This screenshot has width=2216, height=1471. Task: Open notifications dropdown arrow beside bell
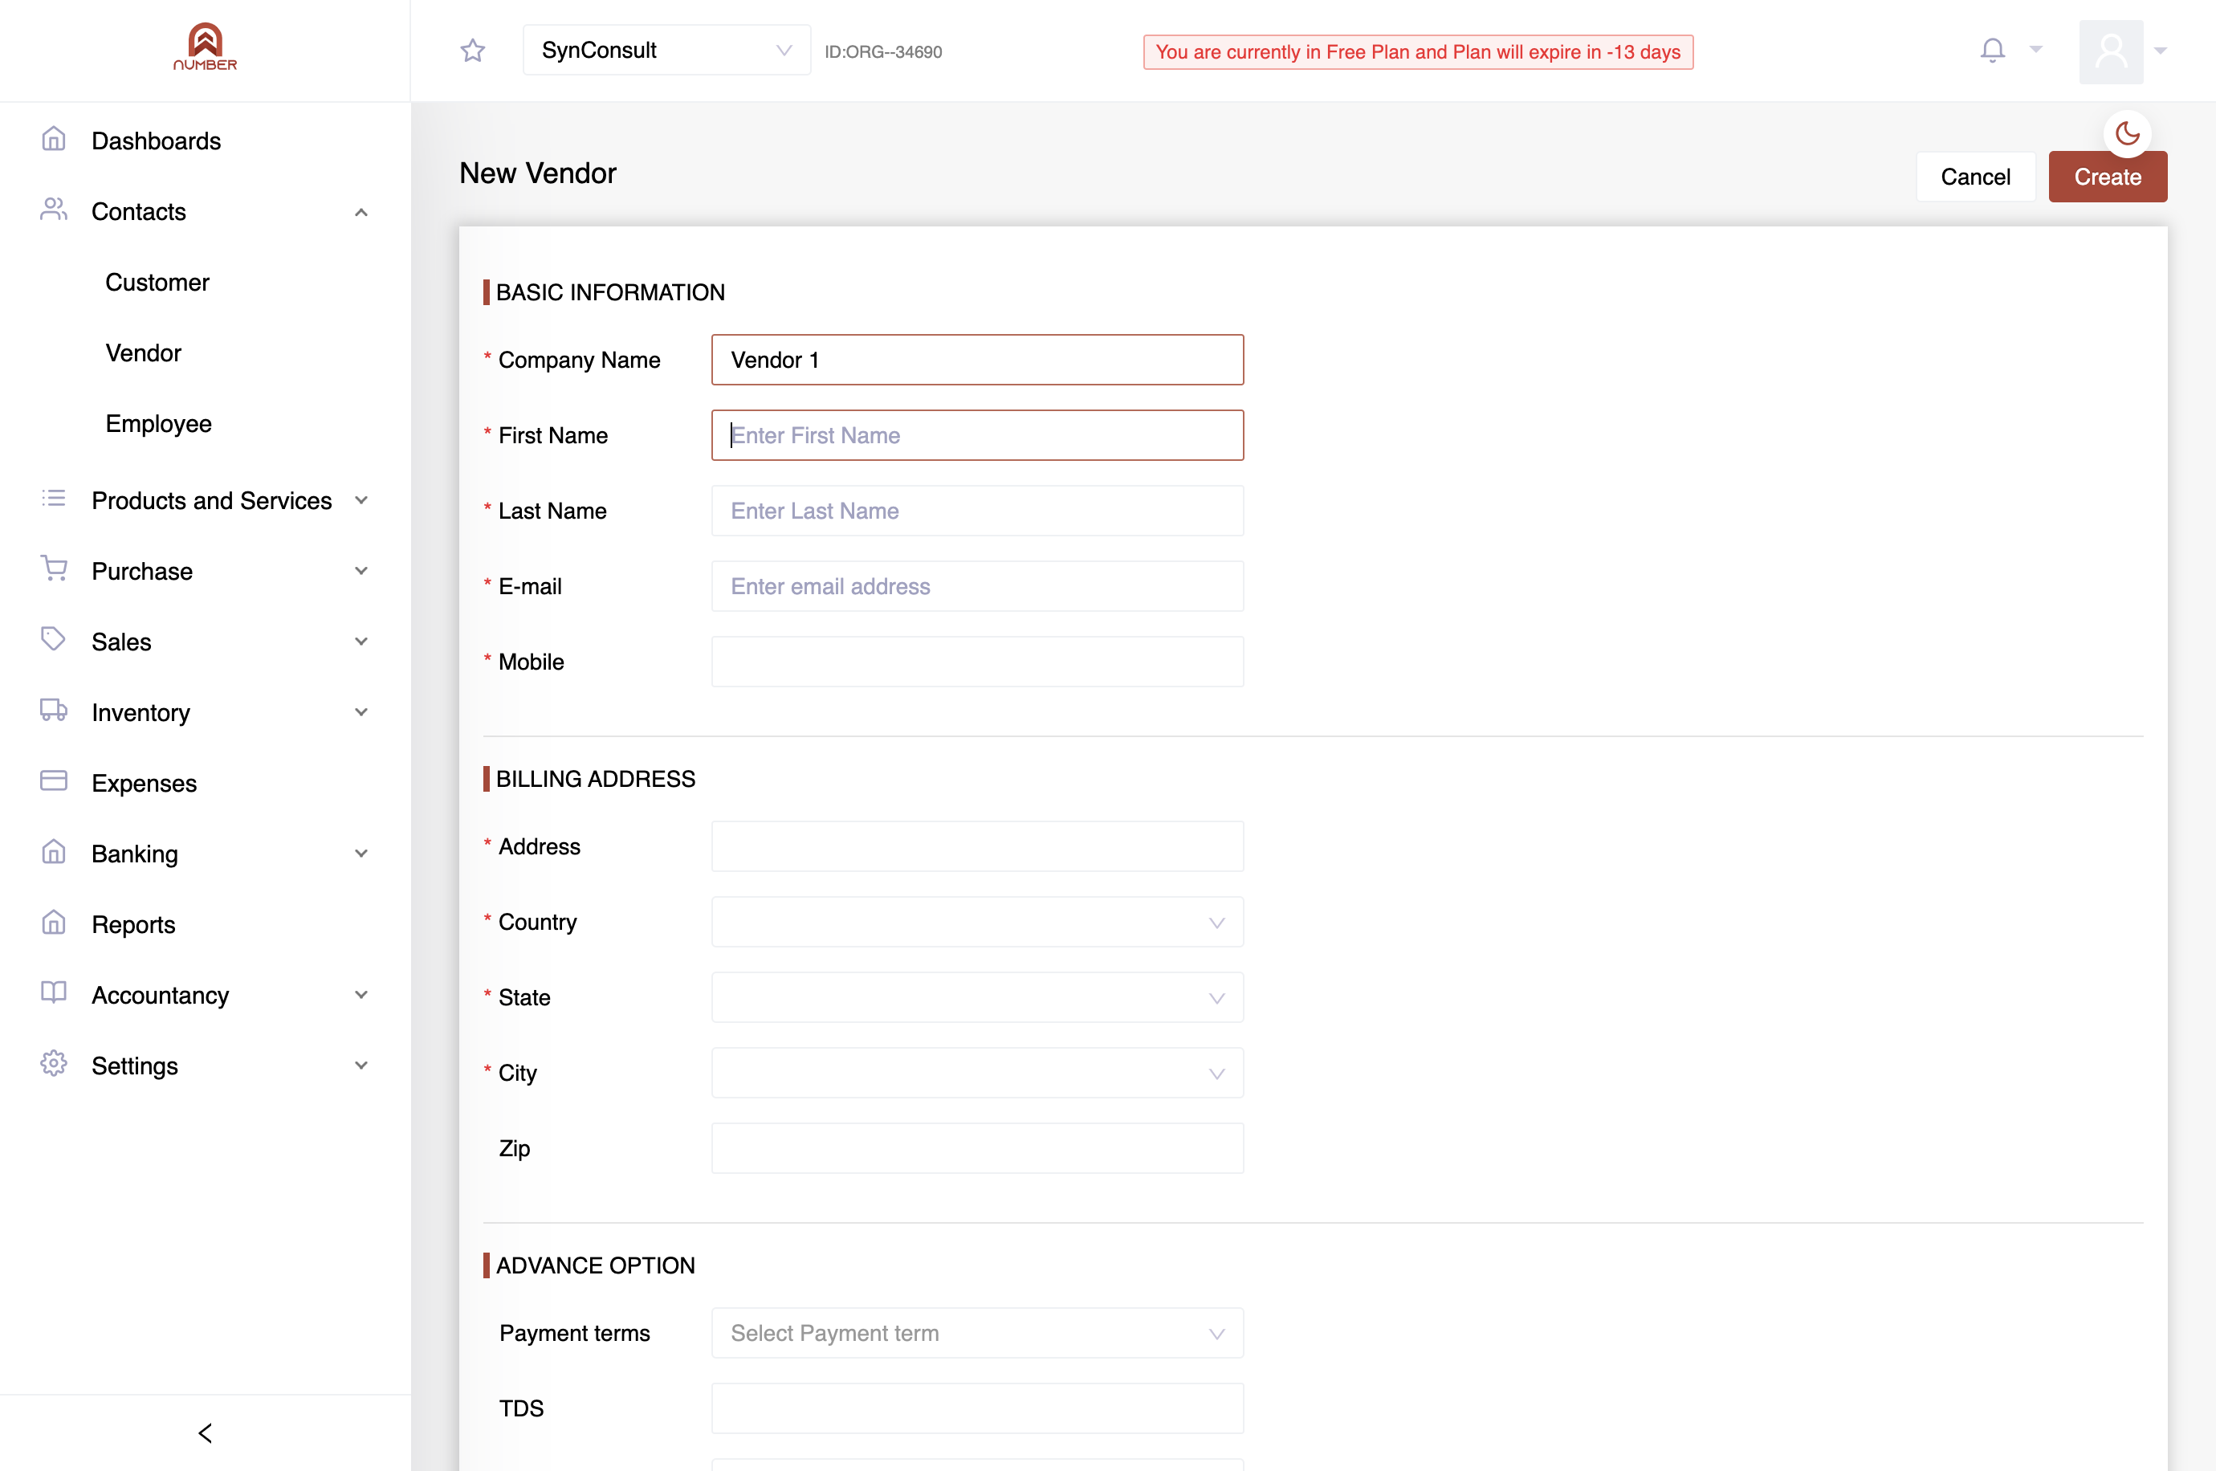2036,50
